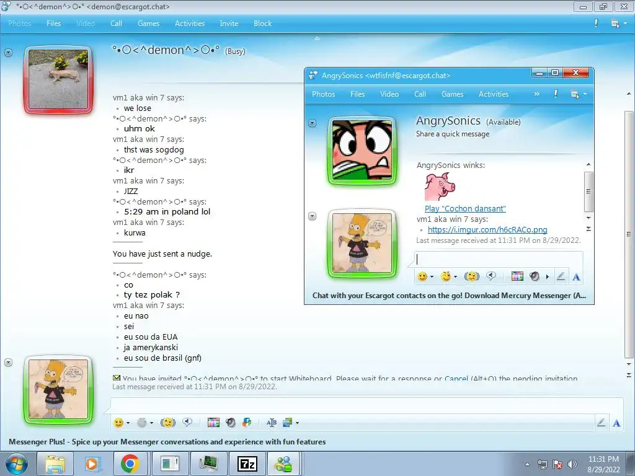Screen dimensions: 635x476
Task: Click AngrySonics' cartoon display picture
Action: tap(362, 150)
